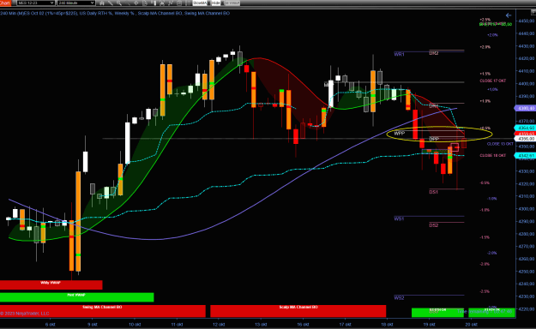Screen dimensions: 536x329
Task: Click the data box icon
Action: 145,3
